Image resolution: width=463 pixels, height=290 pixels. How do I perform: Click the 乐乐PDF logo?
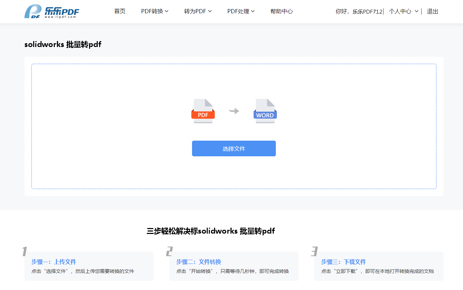52,11
